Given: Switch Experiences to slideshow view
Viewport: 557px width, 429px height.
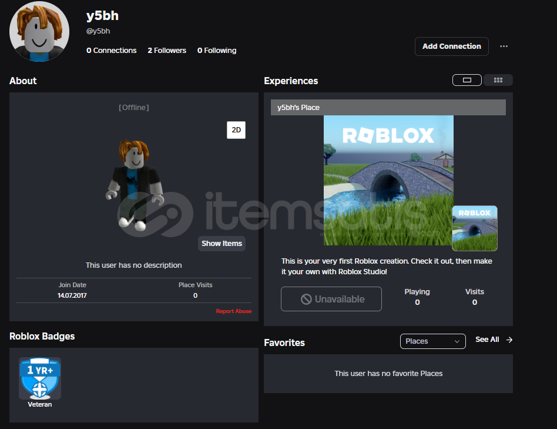Looking at the screenshot, I should pyautogui.click(x=467, y=81).
